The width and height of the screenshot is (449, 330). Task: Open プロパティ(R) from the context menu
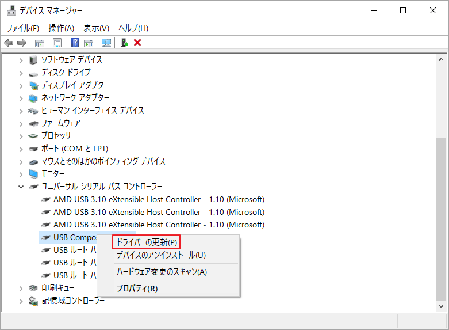pyautogui.click(x=137, y=289)
